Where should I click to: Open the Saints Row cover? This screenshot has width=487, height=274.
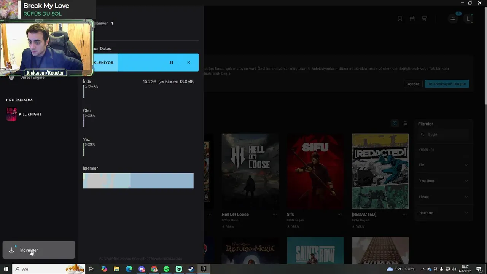coord(315,250)
